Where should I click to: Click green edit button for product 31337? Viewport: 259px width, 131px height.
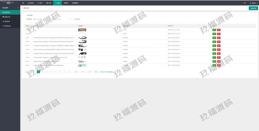pos(214,38)
